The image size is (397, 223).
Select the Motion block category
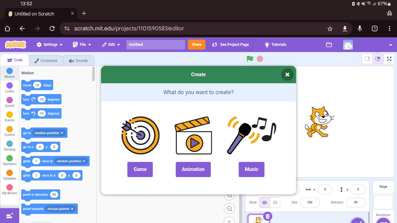[x=10, y=73]
